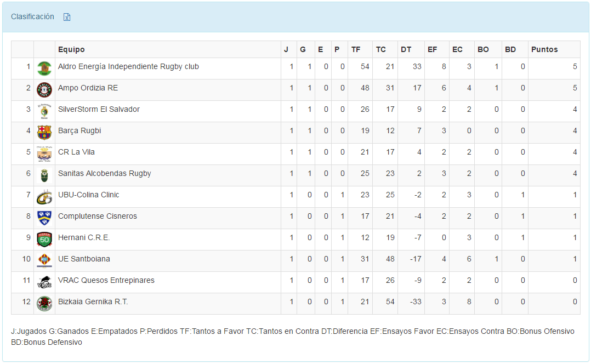
Task: Click the Clasificación panel title
Action: [x=32, y=16]
